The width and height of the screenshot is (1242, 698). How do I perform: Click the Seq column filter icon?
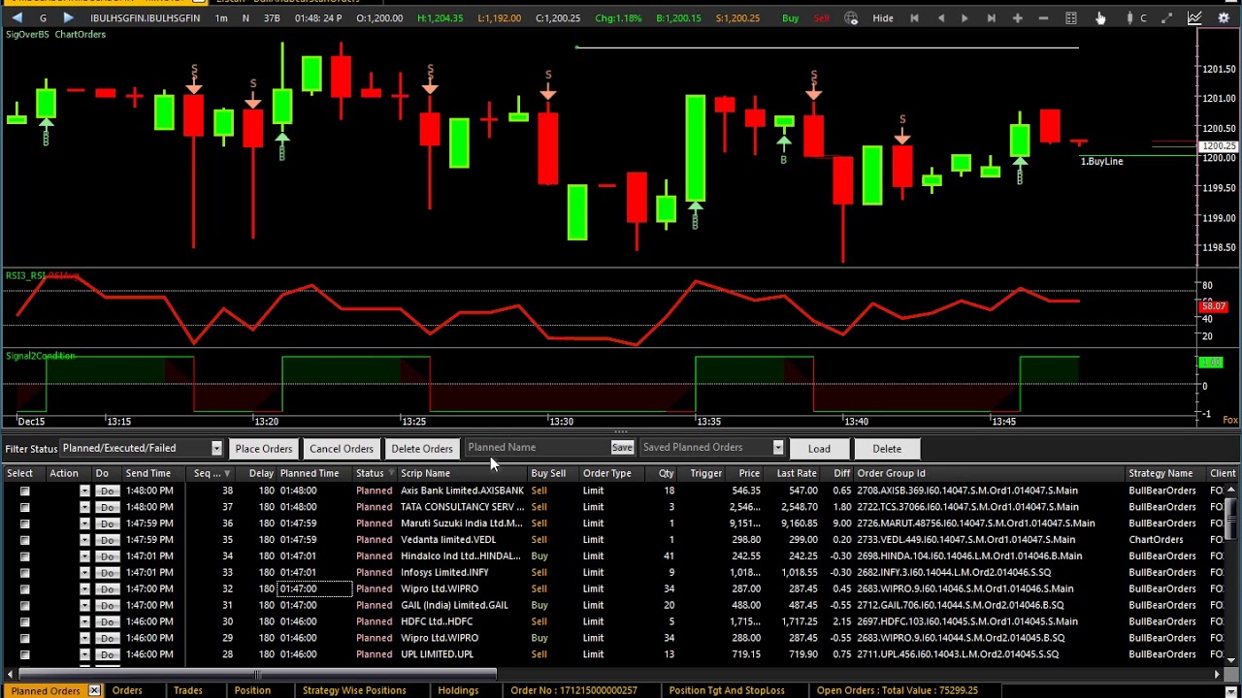(227, 473)
